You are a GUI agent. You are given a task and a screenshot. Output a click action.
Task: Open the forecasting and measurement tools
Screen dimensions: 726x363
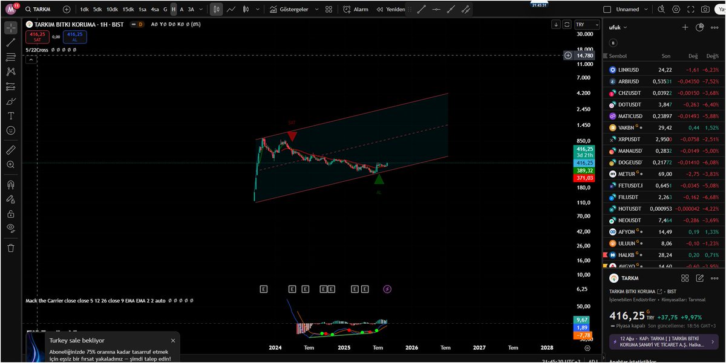click(11, 86)
